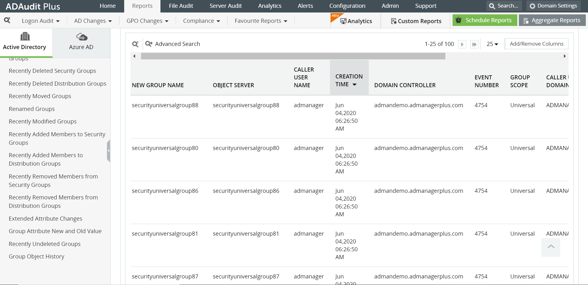Click Schedule Reports button
This screenshot has width=588, height=285.
click(x=484, y=20)
